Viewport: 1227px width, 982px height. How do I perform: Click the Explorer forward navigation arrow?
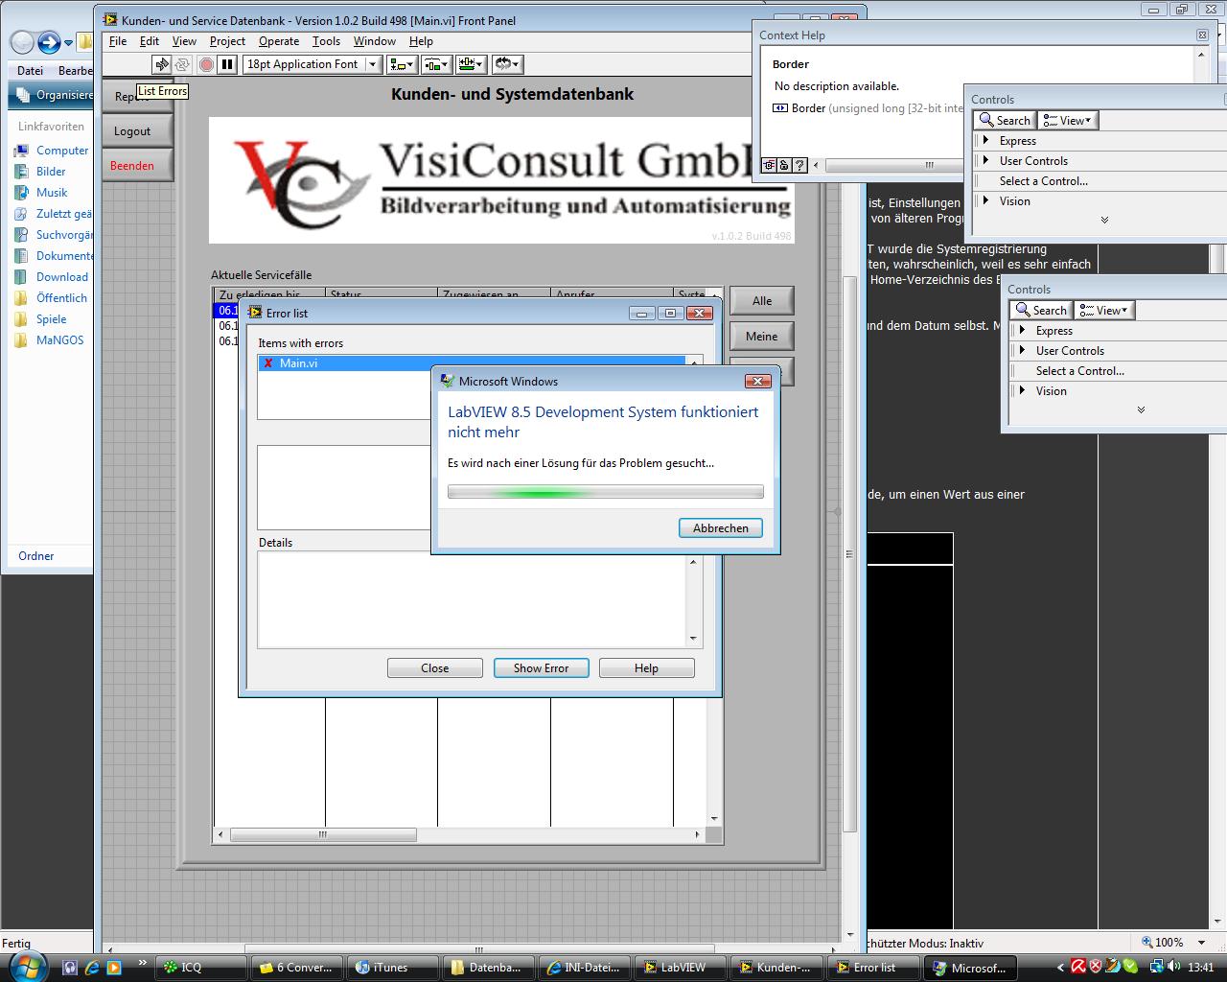(x=49, y=42)
